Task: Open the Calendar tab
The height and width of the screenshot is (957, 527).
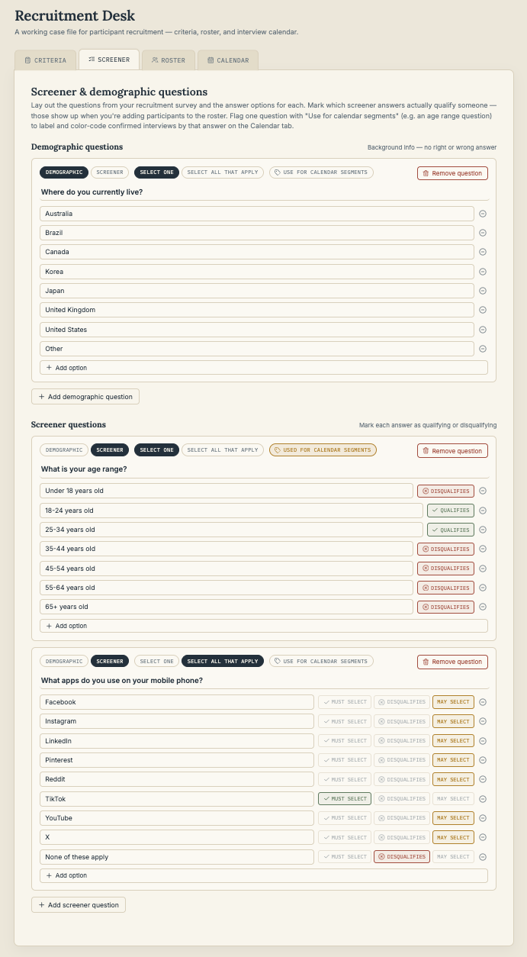Action: coord(228,60)
